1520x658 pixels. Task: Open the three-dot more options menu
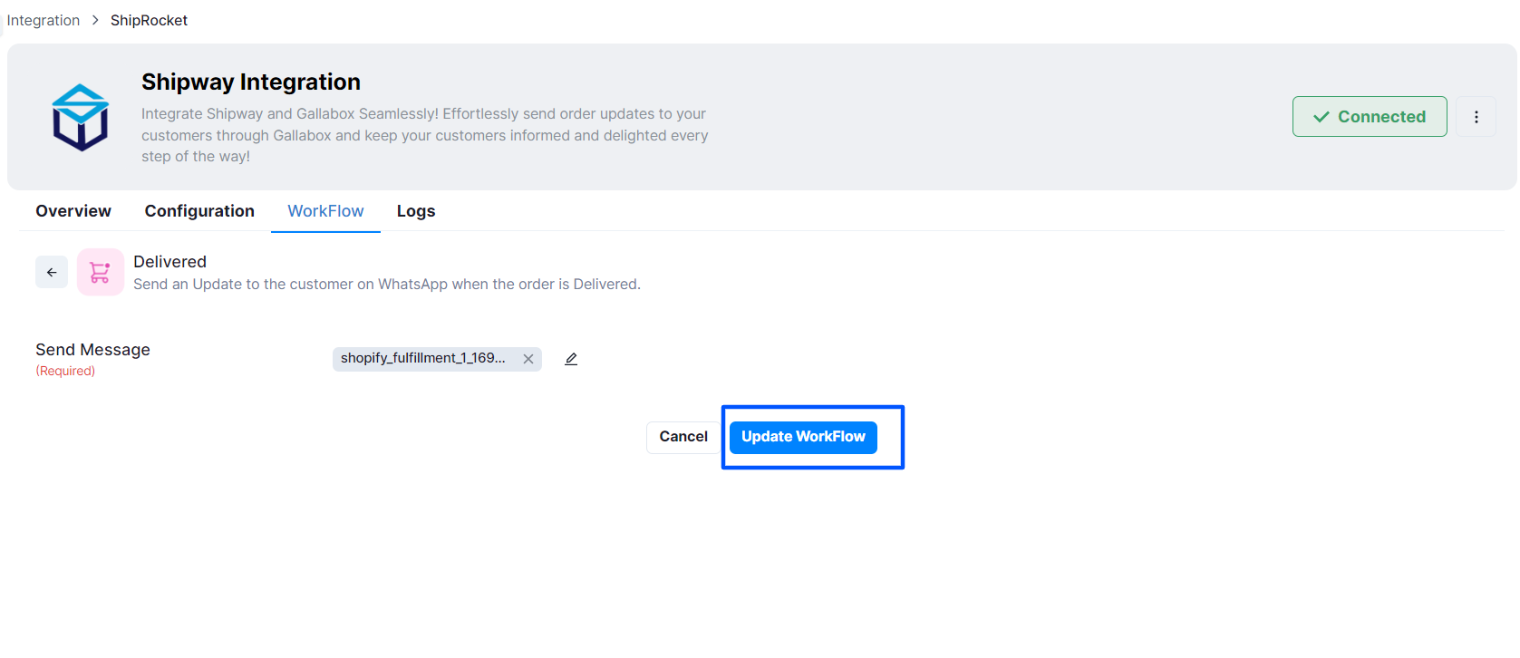[1476, 117]
